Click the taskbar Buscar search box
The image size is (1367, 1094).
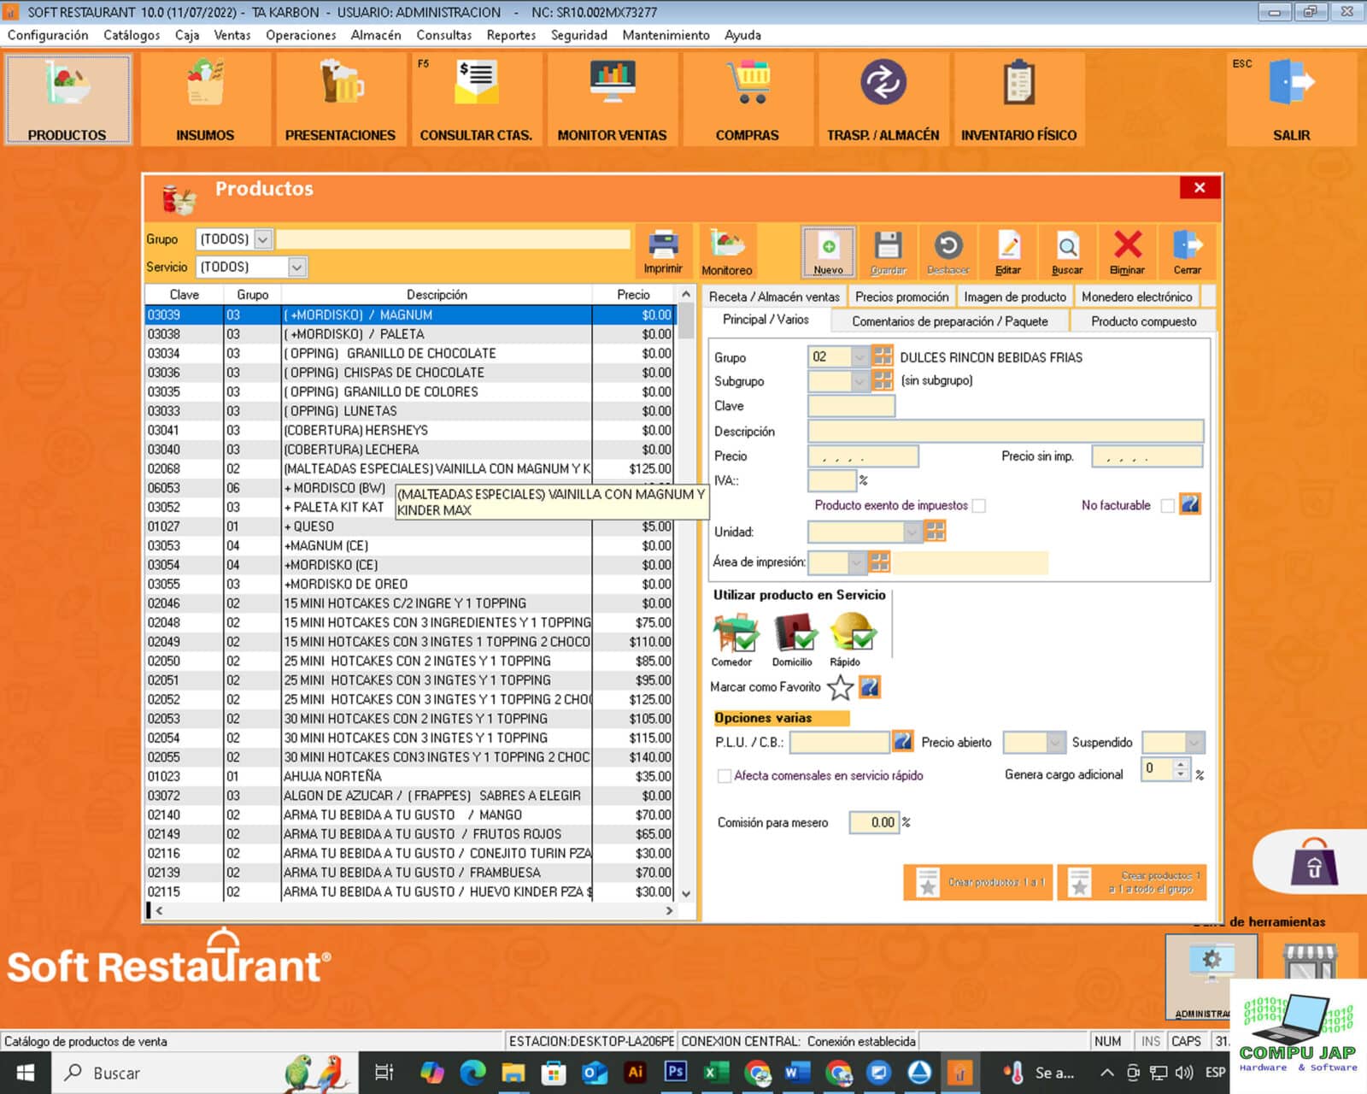(205, 1073)
